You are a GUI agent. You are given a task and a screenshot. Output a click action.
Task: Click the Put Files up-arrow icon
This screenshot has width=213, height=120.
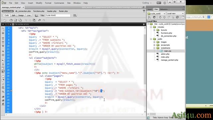164,17
